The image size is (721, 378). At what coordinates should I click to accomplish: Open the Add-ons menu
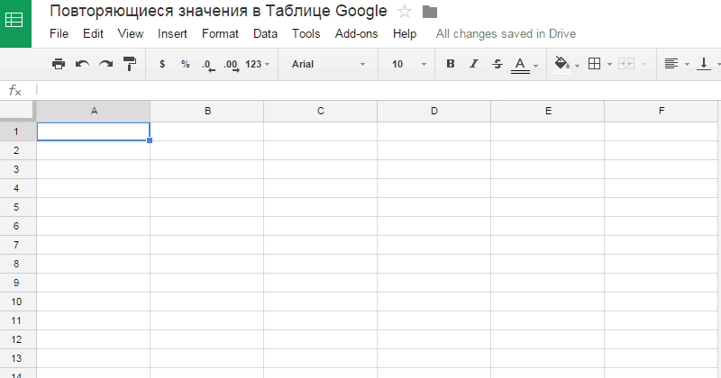click(x=356, y=34)
